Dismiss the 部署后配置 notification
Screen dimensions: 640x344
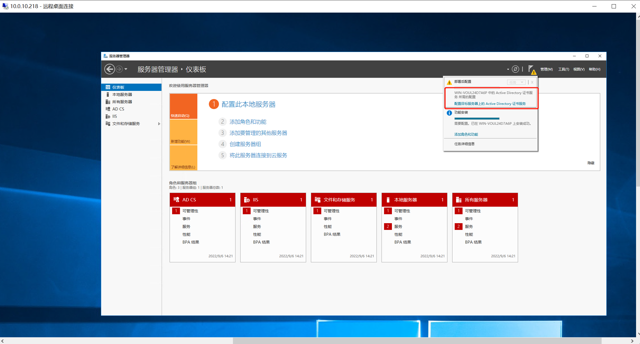pos(532,82)
